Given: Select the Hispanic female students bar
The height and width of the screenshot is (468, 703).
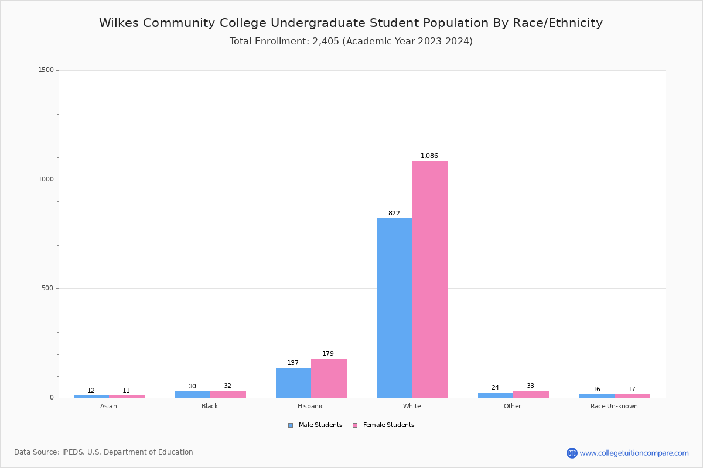Looking at the screenshot, I should (x=329, y=378).
